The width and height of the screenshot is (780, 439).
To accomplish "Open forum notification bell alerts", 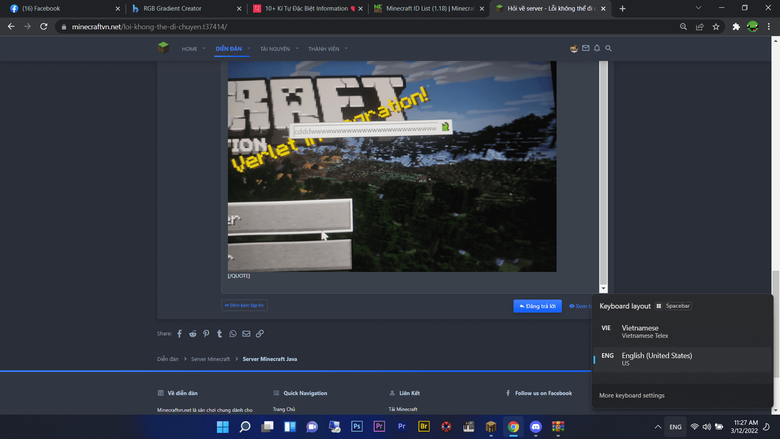I will 597,48.
